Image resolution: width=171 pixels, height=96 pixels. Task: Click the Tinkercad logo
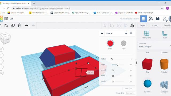tap(1, 19)
